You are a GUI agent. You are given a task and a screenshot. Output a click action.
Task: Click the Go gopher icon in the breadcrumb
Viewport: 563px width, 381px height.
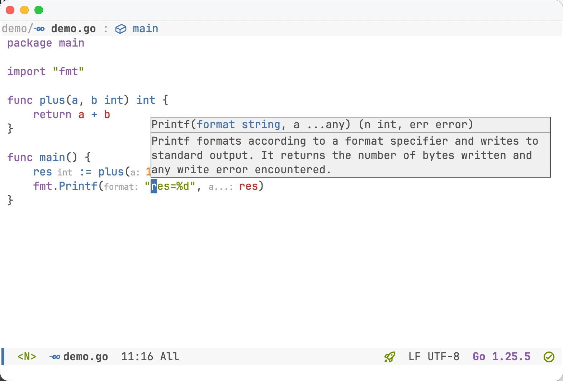click(39, 29)
